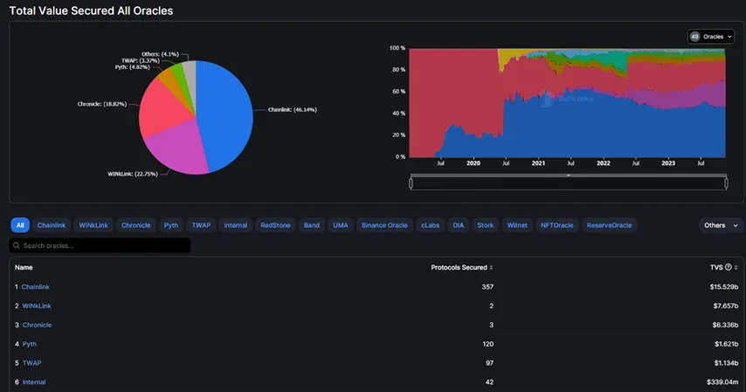Filter by Chainlink chip

point(52,225)
